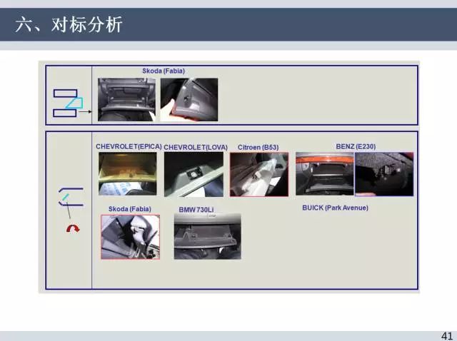Image resolution: width=457 pixels, height=341 pixels.
Task: Open the Chevrolet Epica glovebox photo
Action: [128, 174]
